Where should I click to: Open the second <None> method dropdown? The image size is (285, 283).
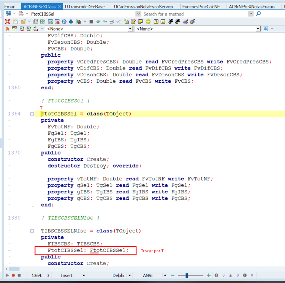tap(258, 29)
